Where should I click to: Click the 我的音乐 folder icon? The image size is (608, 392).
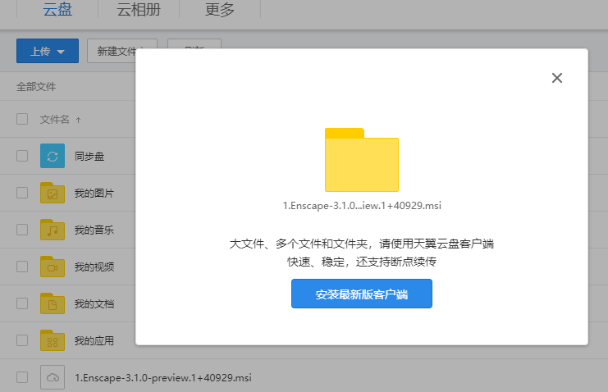(53, 230)
